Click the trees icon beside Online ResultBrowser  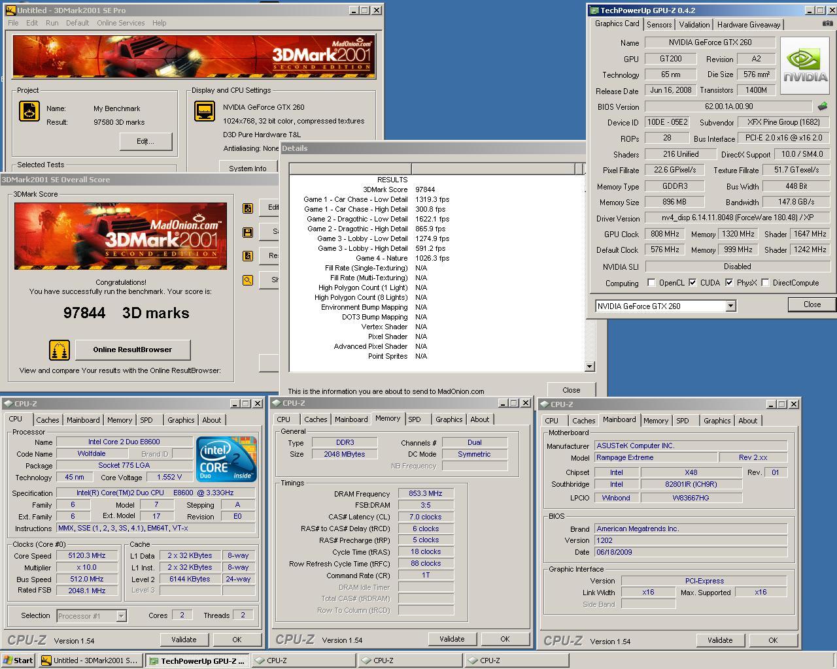tap(60, 350)
